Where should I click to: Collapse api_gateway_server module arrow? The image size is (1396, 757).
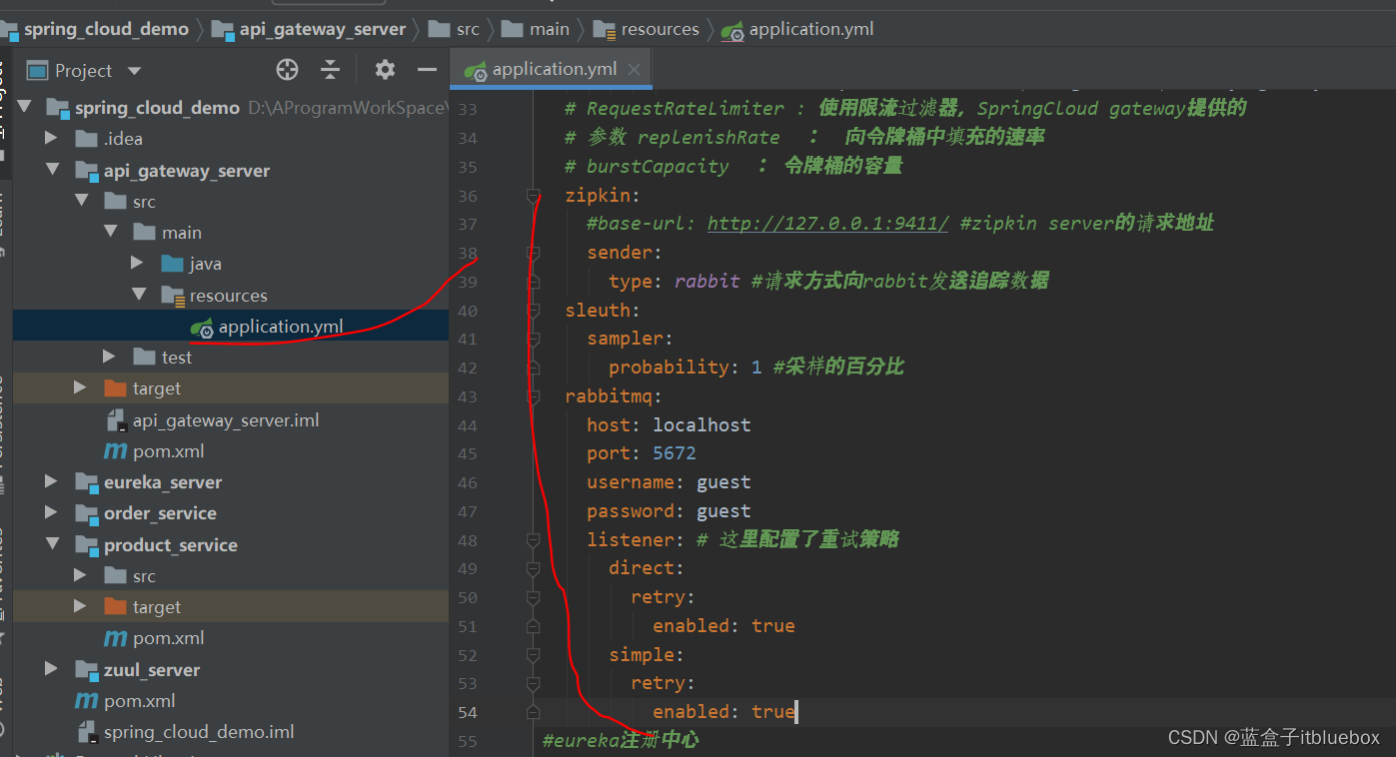[x=52, y=171]
